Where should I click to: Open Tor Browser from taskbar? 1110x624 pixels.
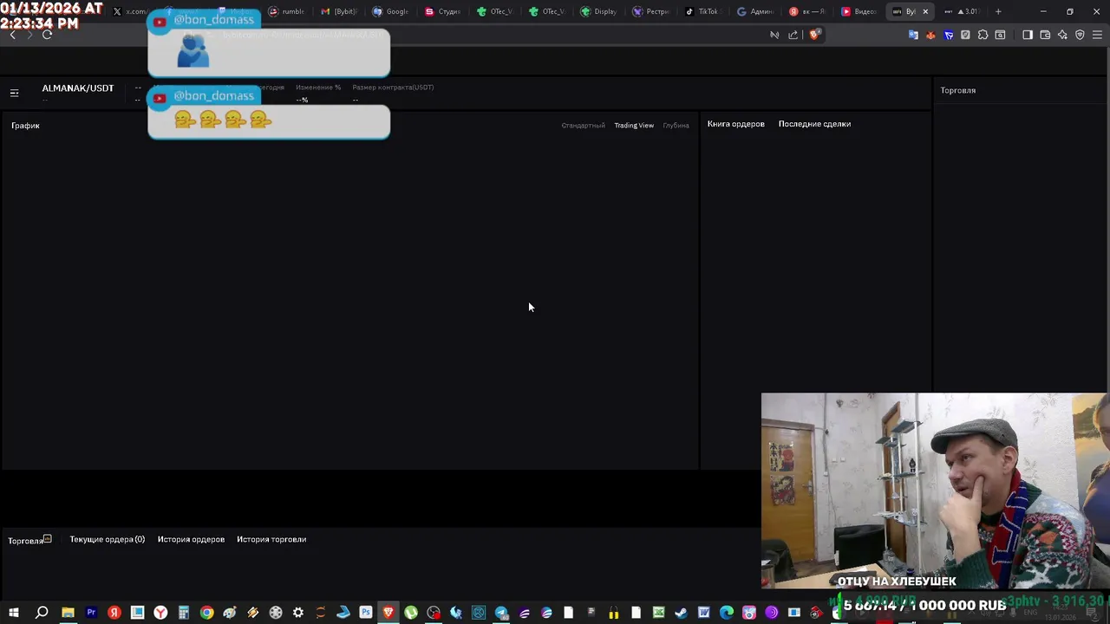(x=771, y=613)
